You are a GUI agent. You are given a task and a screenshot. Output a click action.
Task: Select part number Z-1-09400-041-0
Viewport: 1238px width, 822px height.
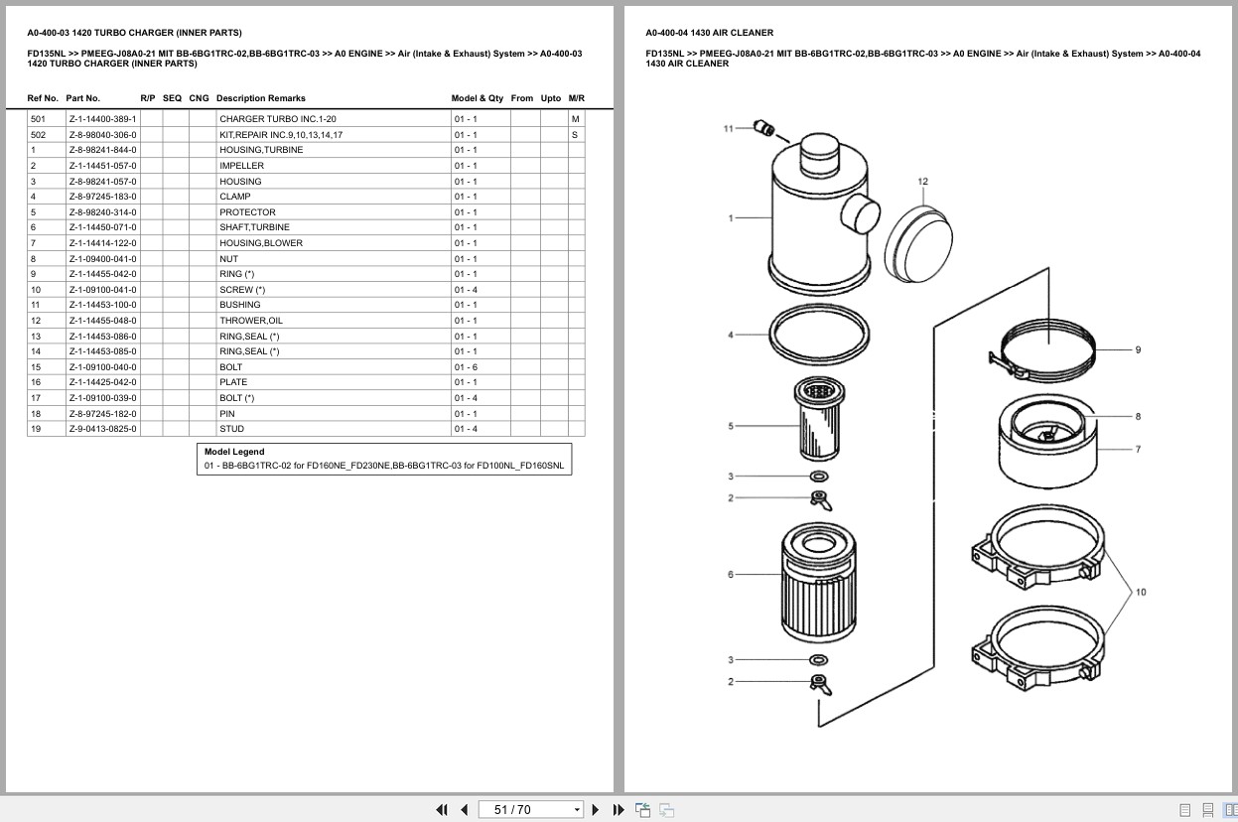coord(103,259)
